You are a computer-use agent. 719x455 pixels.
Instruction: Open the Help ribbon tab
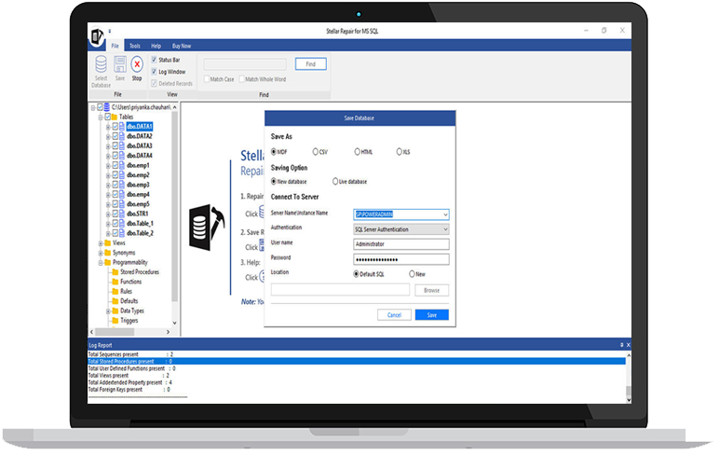(156, 46)
